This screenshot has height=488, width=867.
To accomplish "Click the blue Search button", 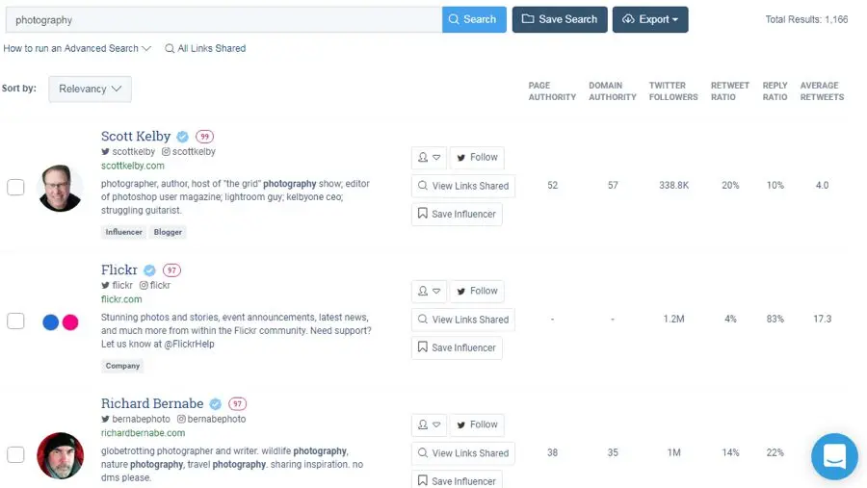I will click(474, 19).
